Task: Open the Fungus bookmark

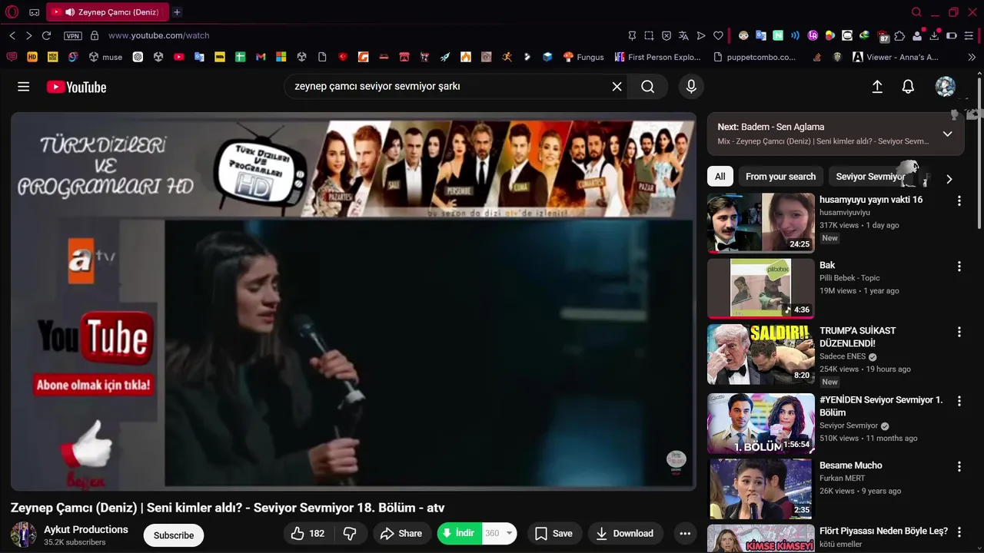Action: click(583, 57)
